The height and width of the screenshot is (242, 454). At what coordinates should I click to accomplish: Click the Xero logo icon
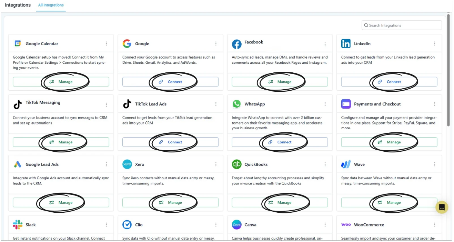point(127,164)
